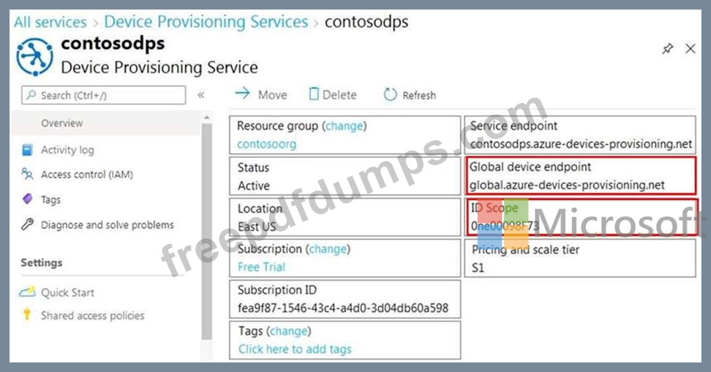Open Quick Start under Settings
This screenshot has height=372, width=711.
click(67, 293)
